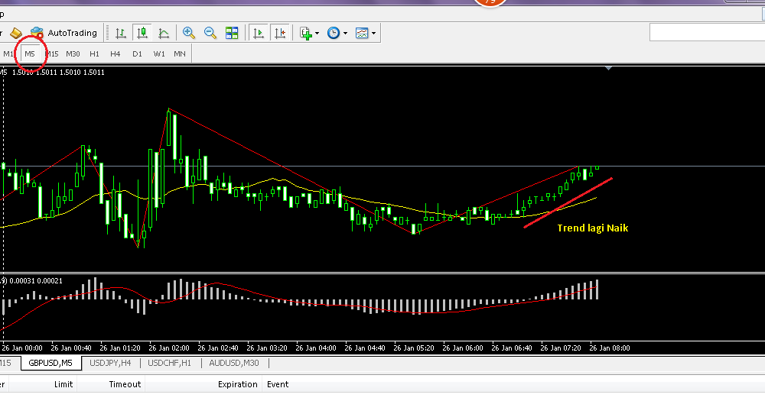Viewport: 765px width, 401px height.
Task: Click the 26 Jan 07:20 time label
Action: pos(561,348)
